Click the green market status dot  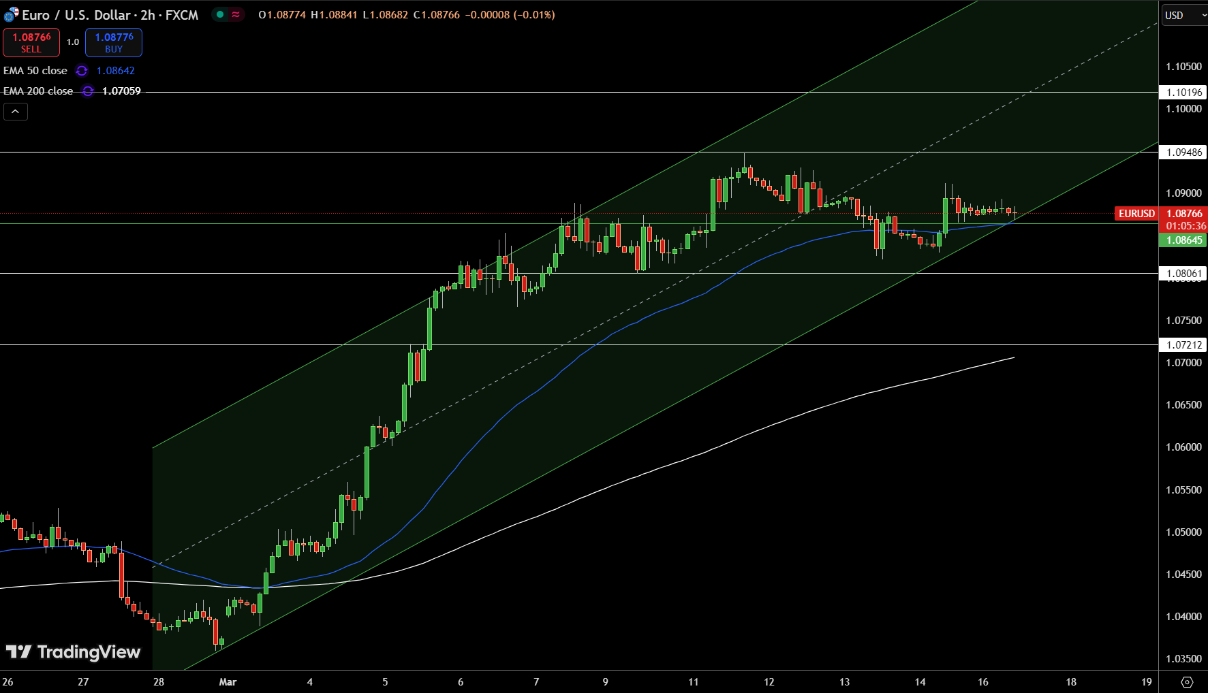pyautogui.click(x=220, y=14)
